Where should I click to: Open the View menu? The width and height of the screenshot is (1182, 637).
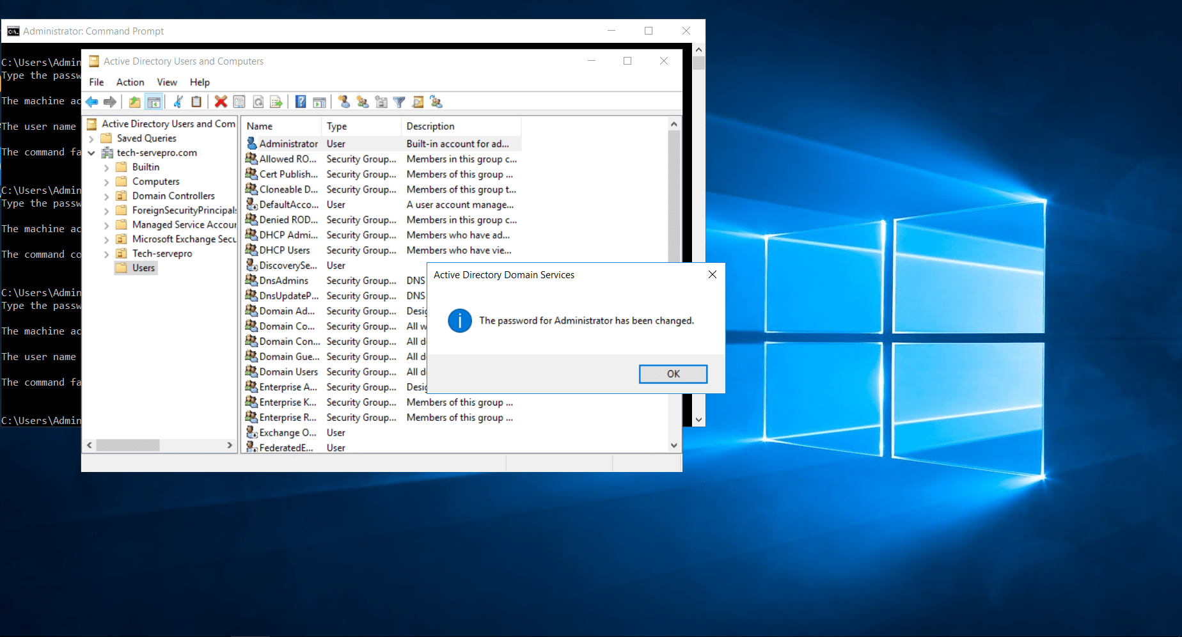[x=166, y=82]
